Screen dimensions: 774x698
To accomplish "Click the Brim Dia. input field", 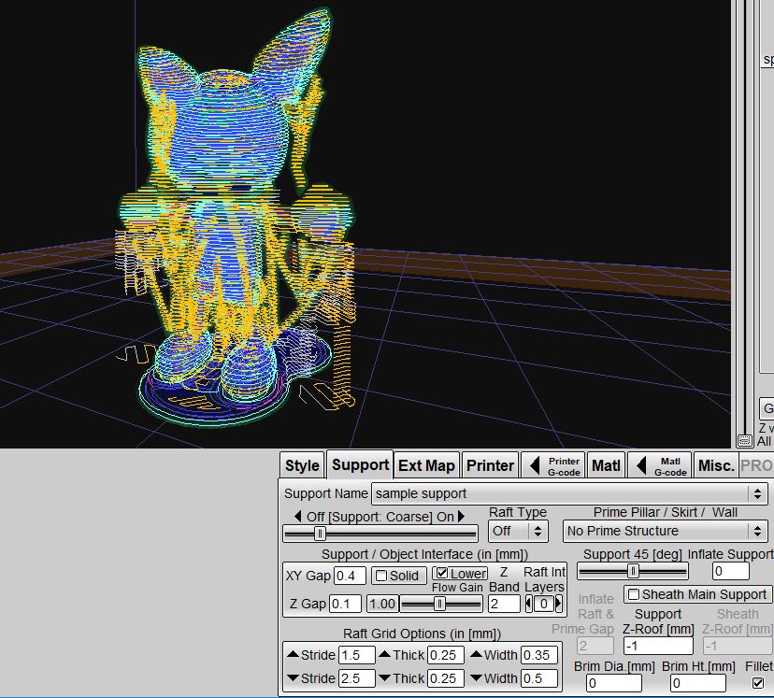I will [x=614, y=683].
